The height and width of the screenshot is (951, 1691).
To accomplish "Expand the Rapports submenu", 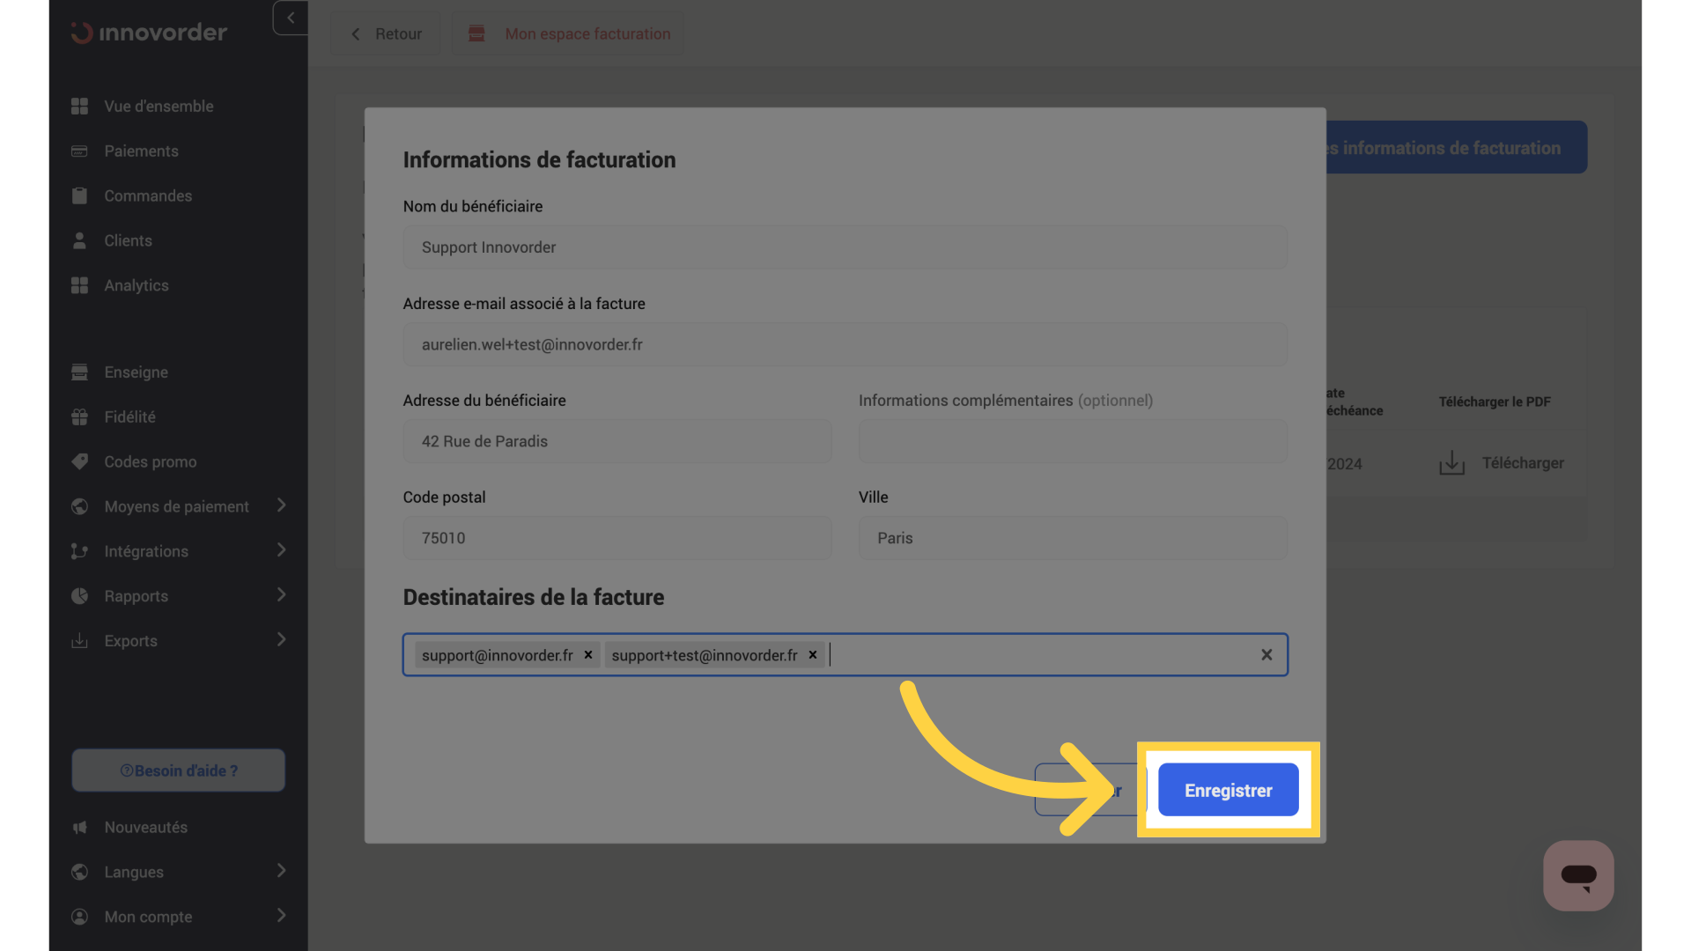I will (281, 595).
